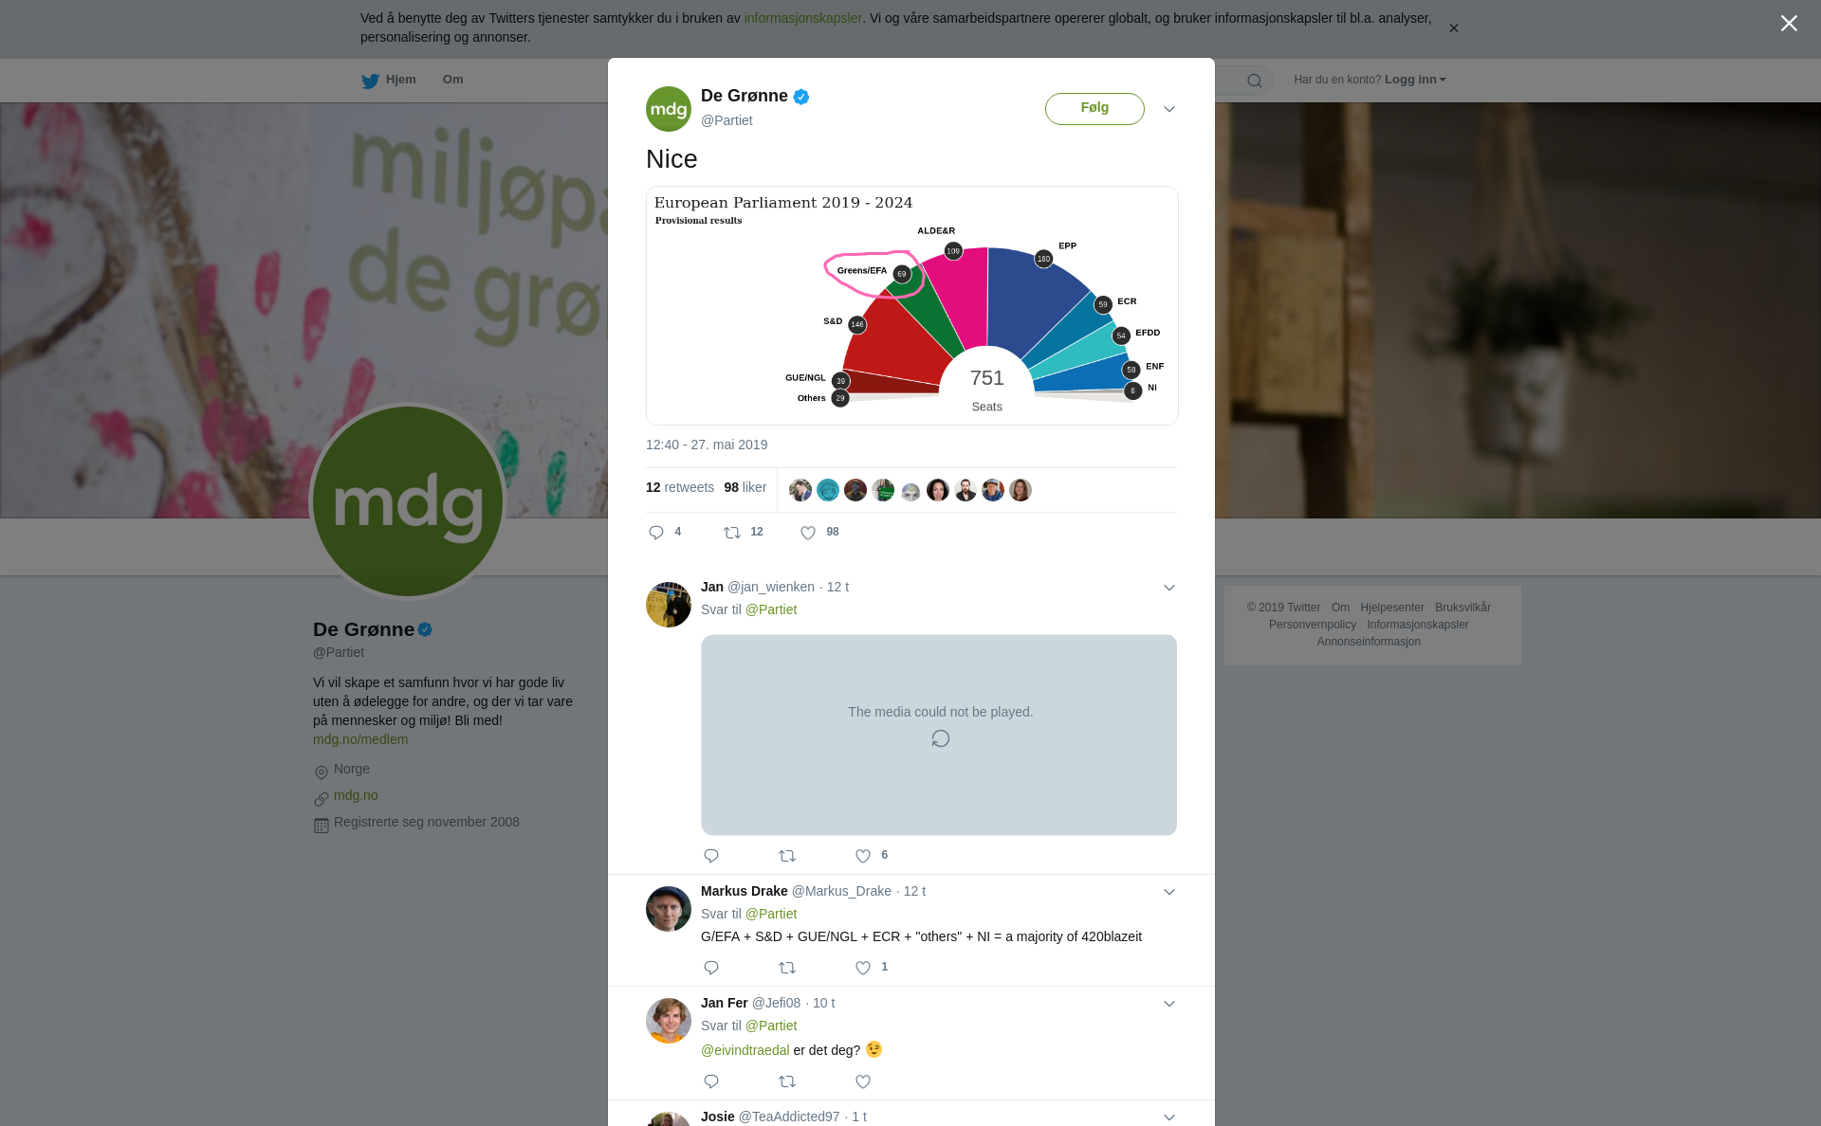Close the tweet overlay
Image resolution: width=1821 pixels, height=1126 pixels.
click(1789, 24)
